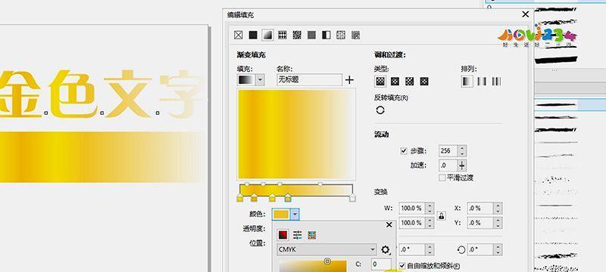Show color sliders in color popup
The image size is (606, 272).
[x=297, y=235]
